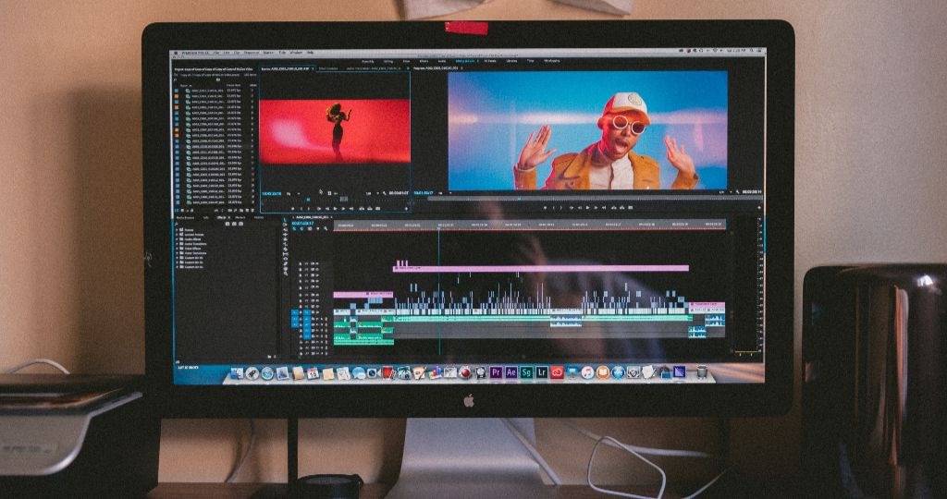This screenshot has height=499, width=947.
Task: Step back one frame in the Program Monitor
Action: (x=580, y=208)
